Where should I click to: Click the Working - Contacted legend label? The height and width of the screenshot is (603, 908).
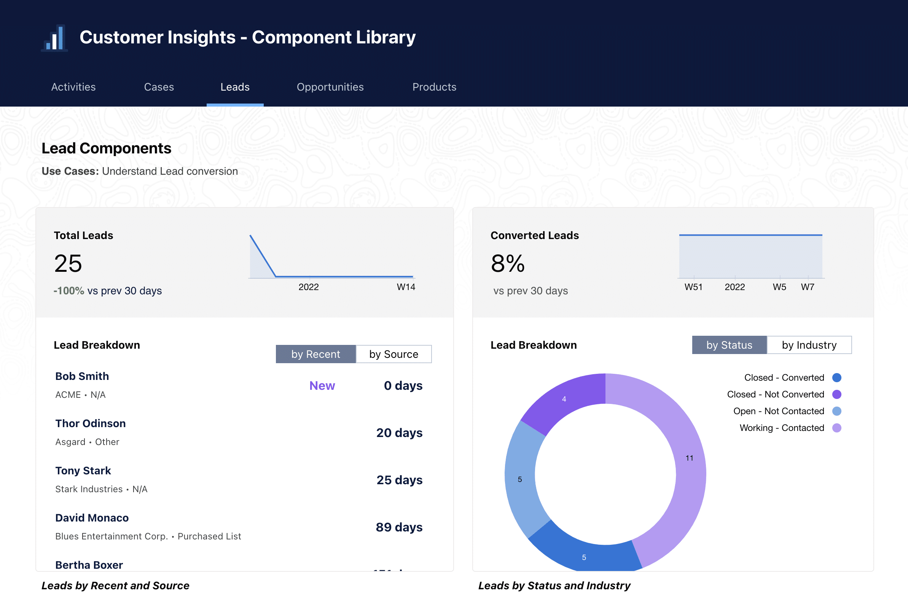coord(782,428)
